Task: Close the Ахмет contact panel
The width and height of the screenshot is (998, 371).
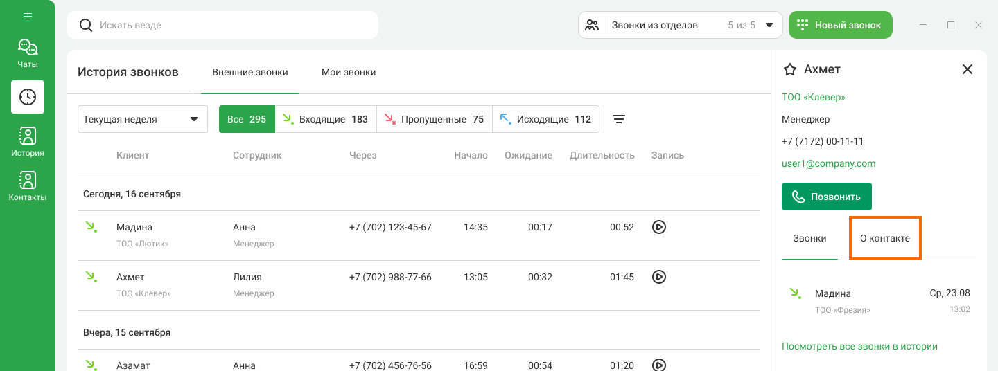Action: pos(968,69)
